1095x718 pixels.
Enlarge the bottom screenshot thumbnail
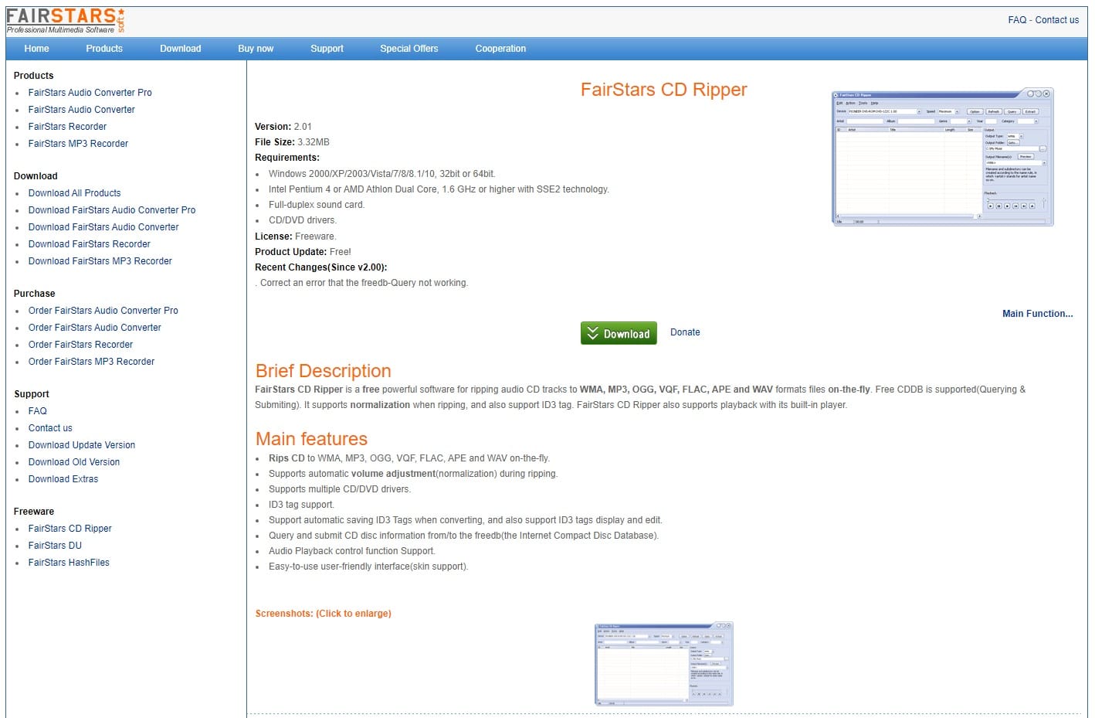[663, 664]
